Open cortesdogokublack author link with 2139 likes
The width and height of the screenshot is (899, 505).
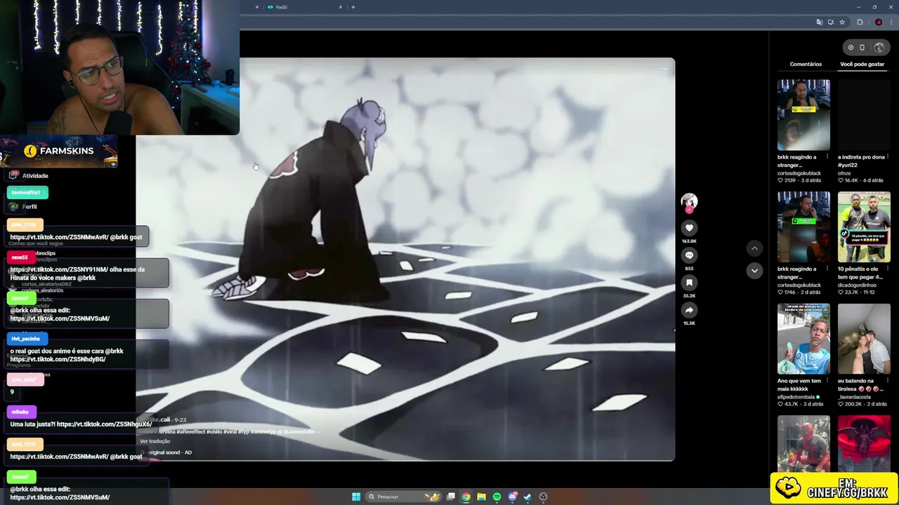799,173
